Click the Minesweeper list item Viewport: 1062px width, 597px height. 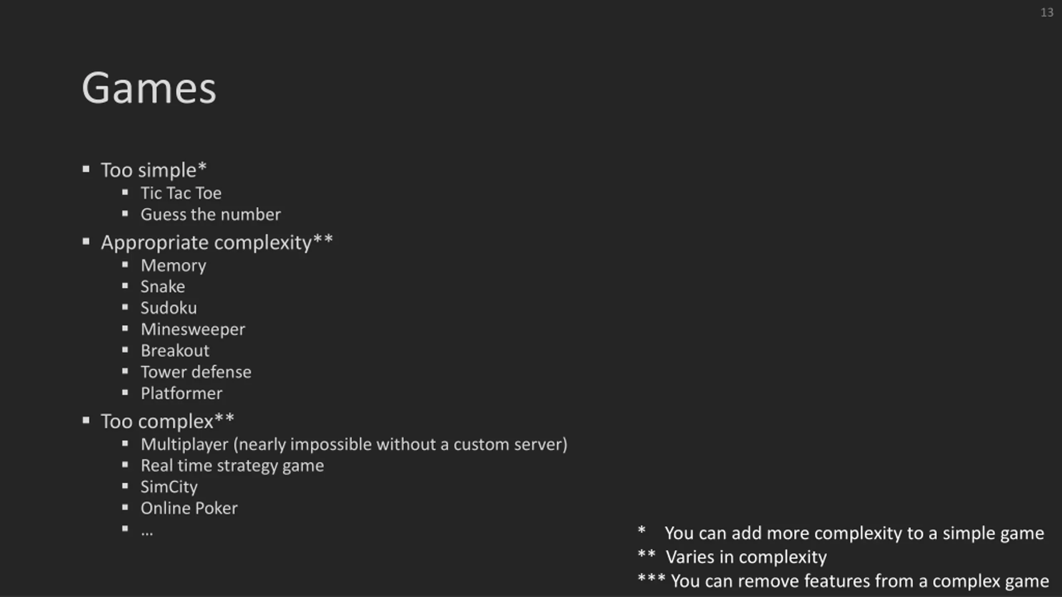pyautogui.click(x=193, y=330)
